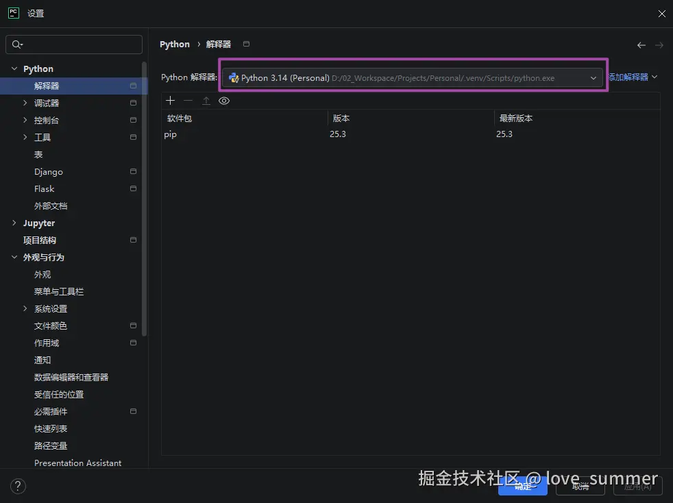
Task: Collapse the 外观与行为 section
Action: coord(14,257)
